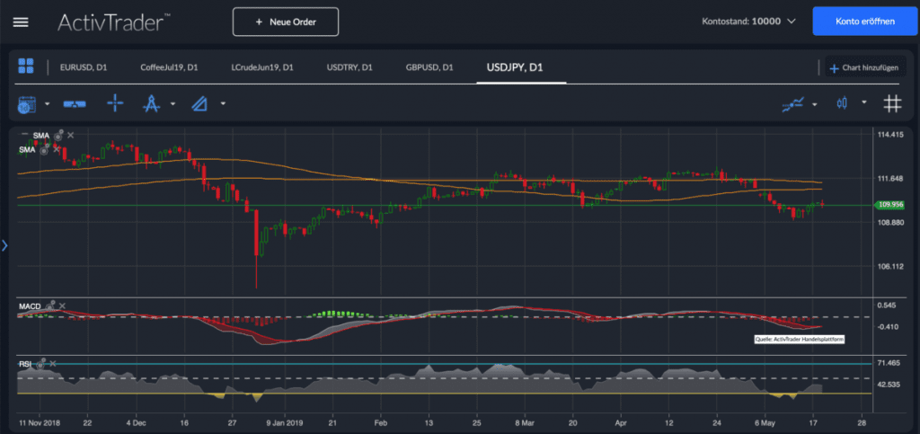The width and height of the screenshot is (920, 434).
Task: Click the 9 Jan 2019 date label
Action: tap(284, 422)
